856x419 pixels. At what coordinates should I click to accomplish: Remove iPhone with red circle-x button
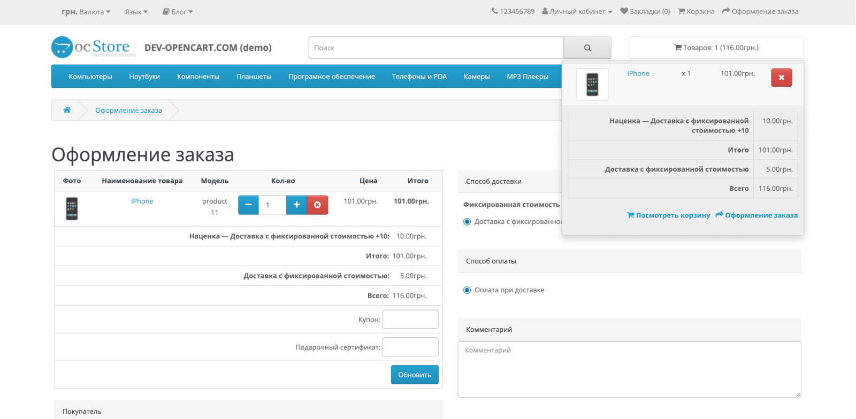point(317,205)
